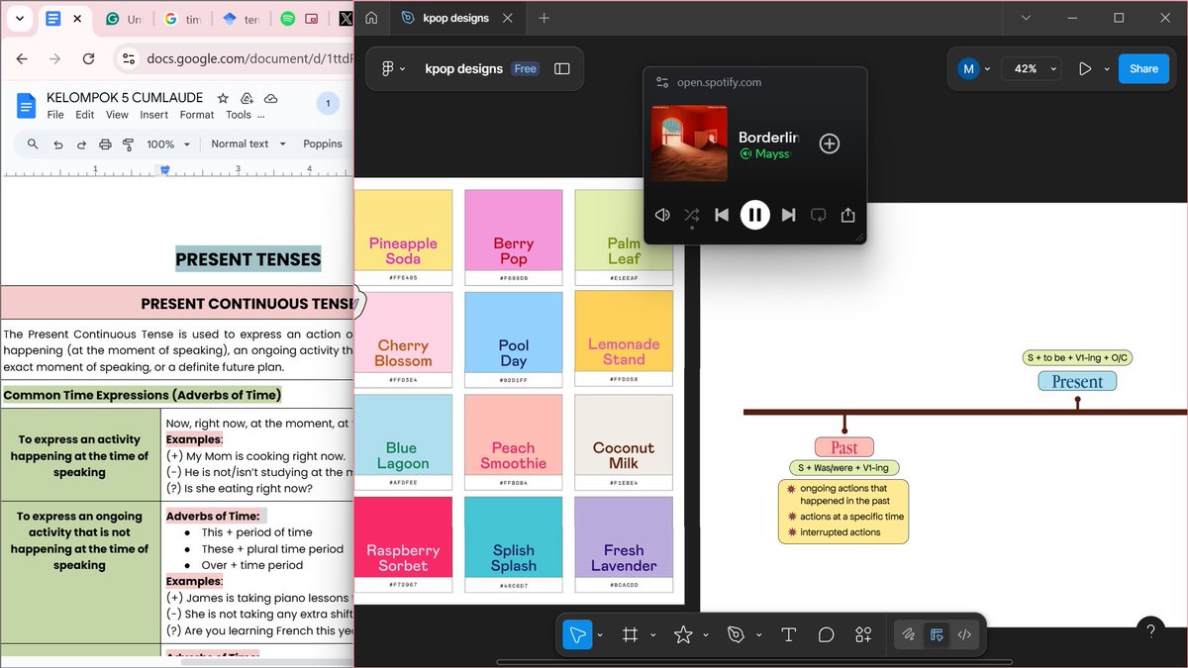The image size is (1188, 668).
Task: Open the View menu in Google Docs
Action: (x=117, y=115)
